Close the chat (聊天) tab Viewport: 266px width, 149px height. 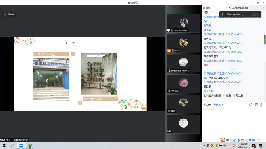coord(229,8)
